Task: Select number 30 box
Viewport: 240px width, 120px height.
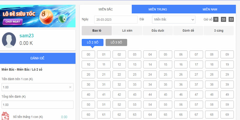Action: coord(88,85)
